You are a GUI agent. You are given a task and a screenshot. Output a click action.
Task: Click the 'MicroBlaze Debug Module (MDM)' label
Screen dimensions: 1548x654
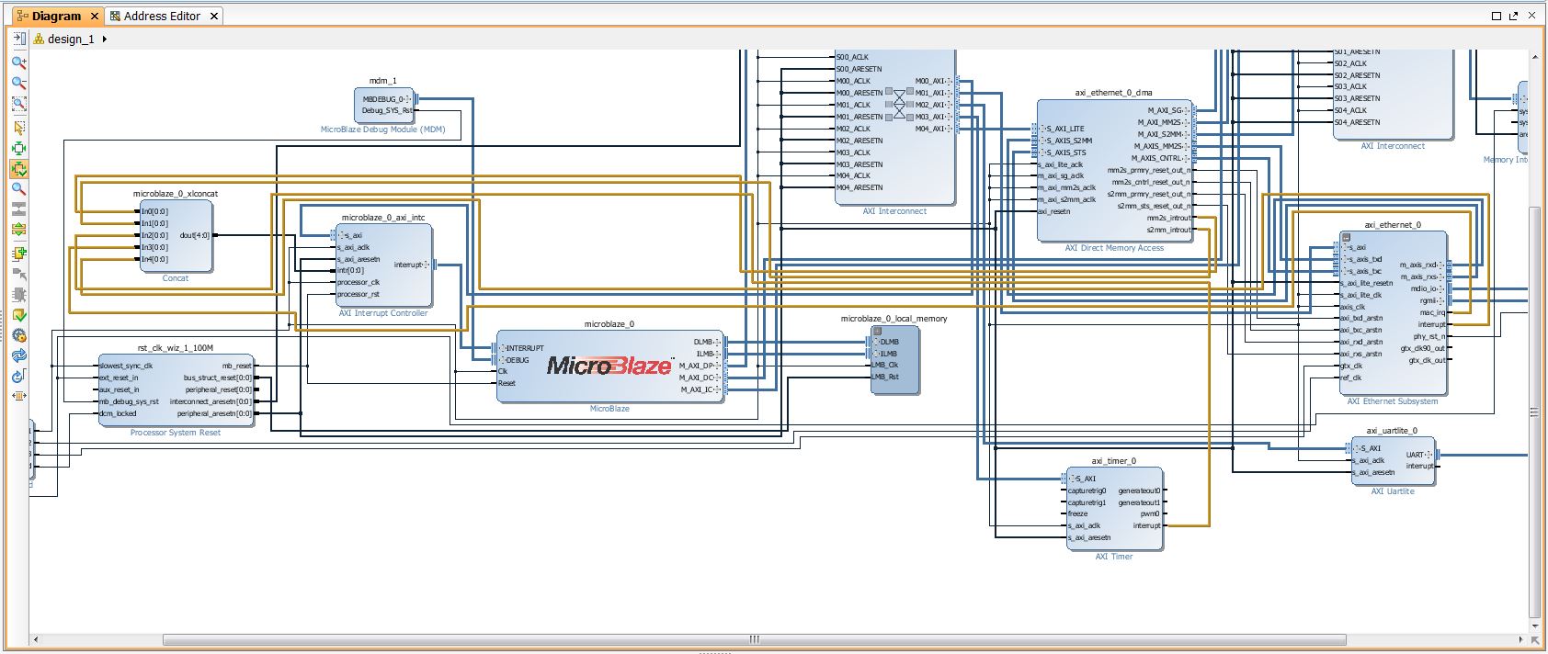(x=382, y=130)
